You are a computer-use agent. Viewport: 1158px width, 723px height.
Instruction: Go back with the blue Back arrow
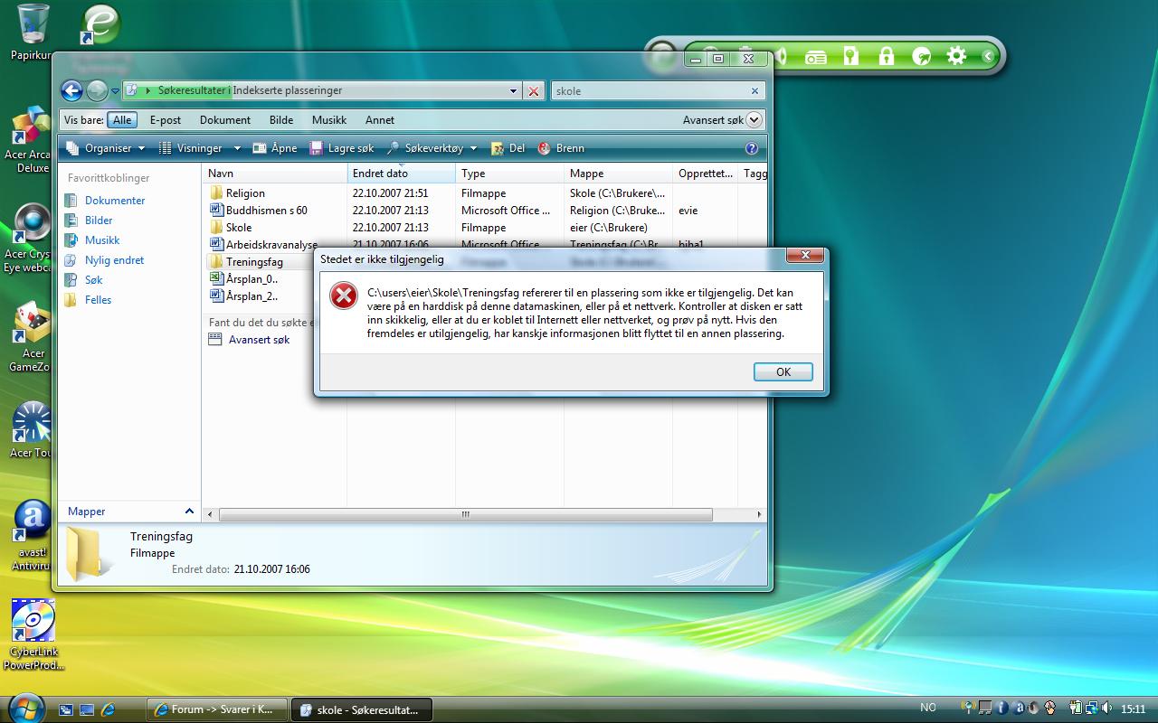[71, 90]
